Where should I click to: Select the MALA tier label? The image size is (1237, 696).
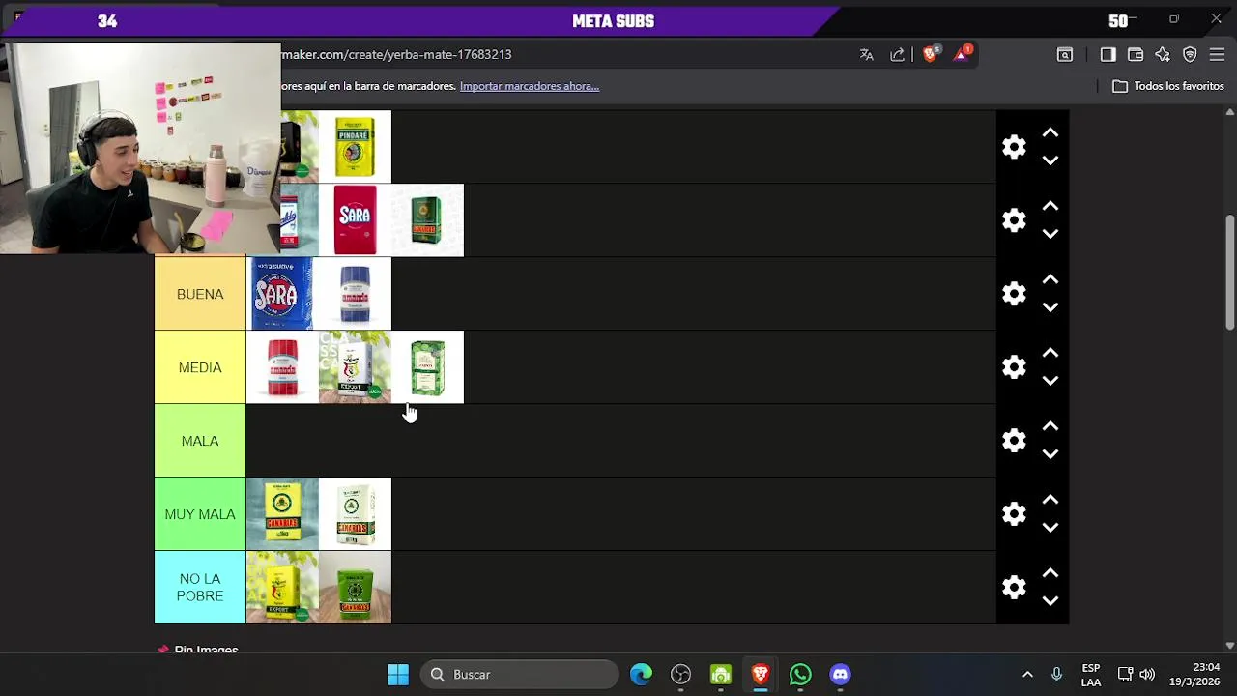click(x=200, y=441)
